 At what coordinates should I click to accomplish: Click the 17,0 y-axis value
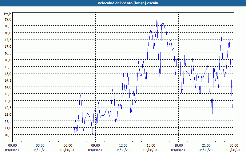click(8, 47)
